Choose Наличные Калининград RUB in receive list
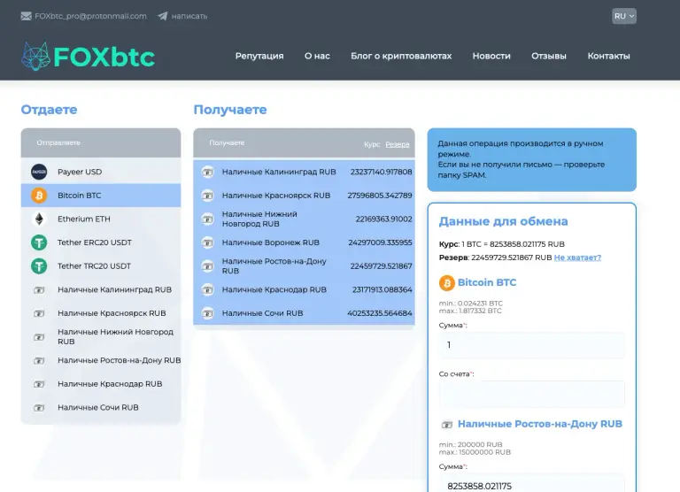The image size is (680, 492). (x=304, y=172)
